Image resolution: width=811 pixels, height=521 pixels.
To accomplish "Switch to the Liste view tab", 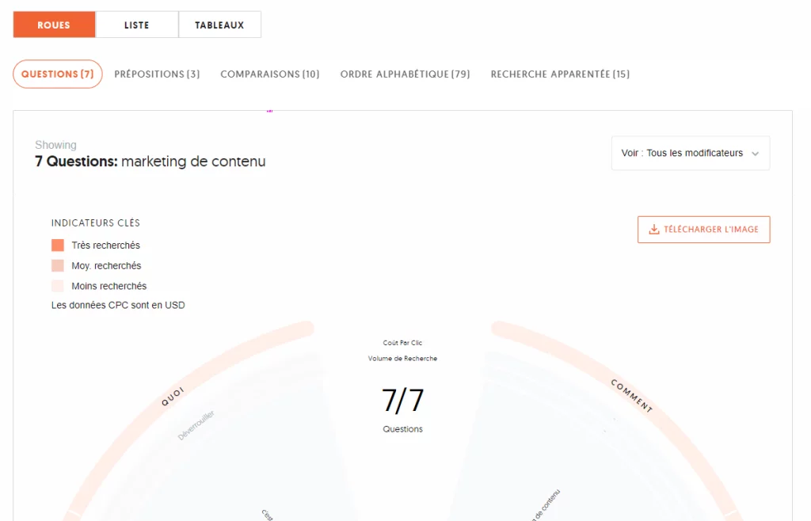I will click(137, 25).
